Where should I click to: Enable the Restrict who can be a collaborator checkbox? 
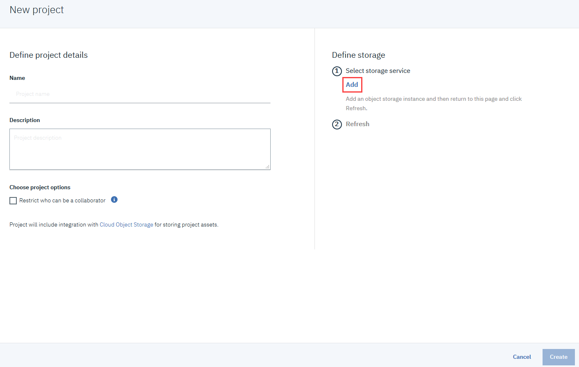(x=13, y=201)
